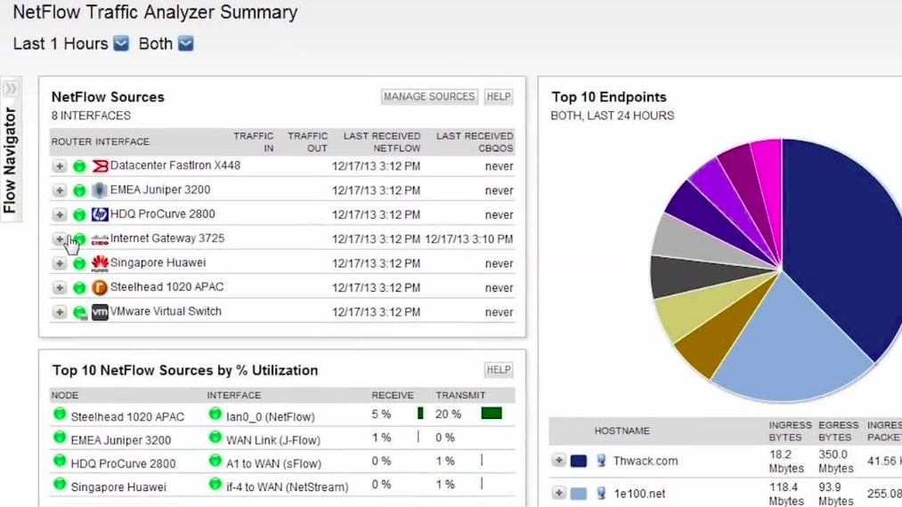Screen dimensions: 902x507
Task: Click green status icon for EMEA Juniper 3200 source
Action: click(x=79, y=191)
